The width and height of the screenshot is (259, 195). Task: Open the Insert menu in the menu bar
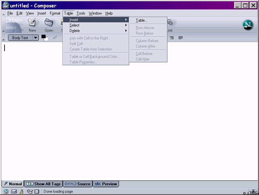tap(42, 13)
